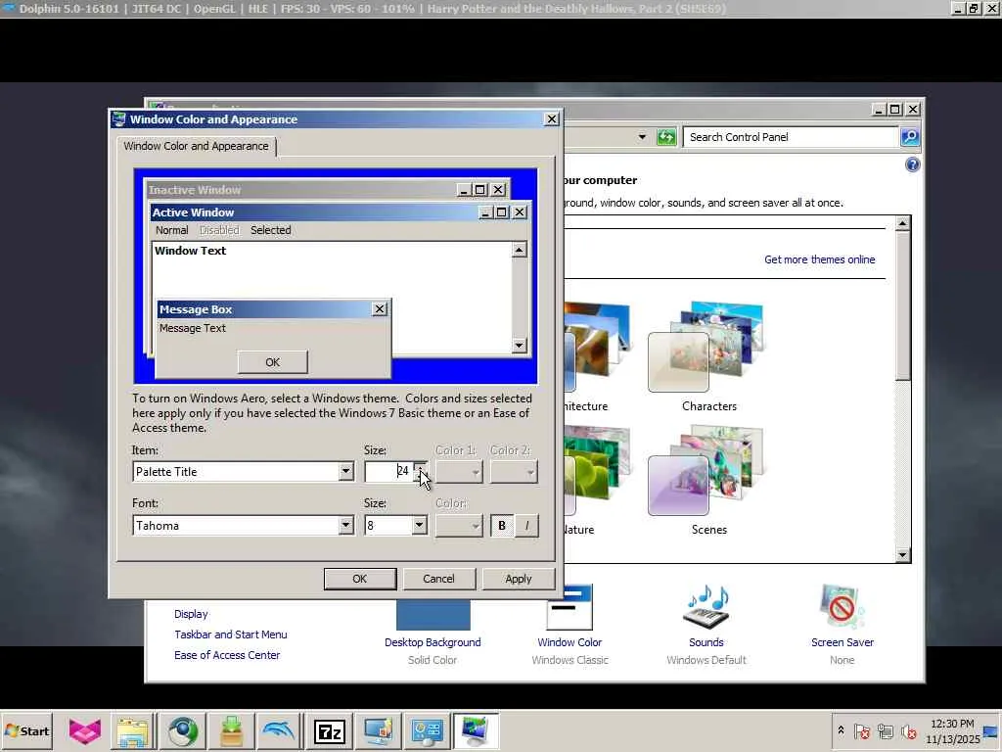The width and height of the screenshot is (1002, 752).
Task: Select the Scenes theme thumbnail
Action: pos(708,471)
